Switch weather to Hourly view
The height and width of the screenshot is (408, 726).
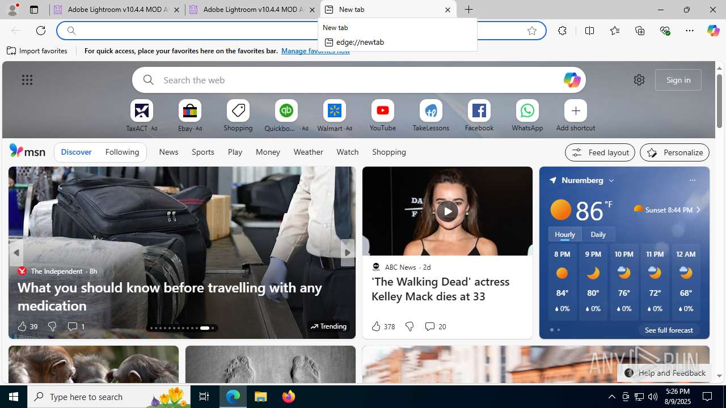click(565, 234)
